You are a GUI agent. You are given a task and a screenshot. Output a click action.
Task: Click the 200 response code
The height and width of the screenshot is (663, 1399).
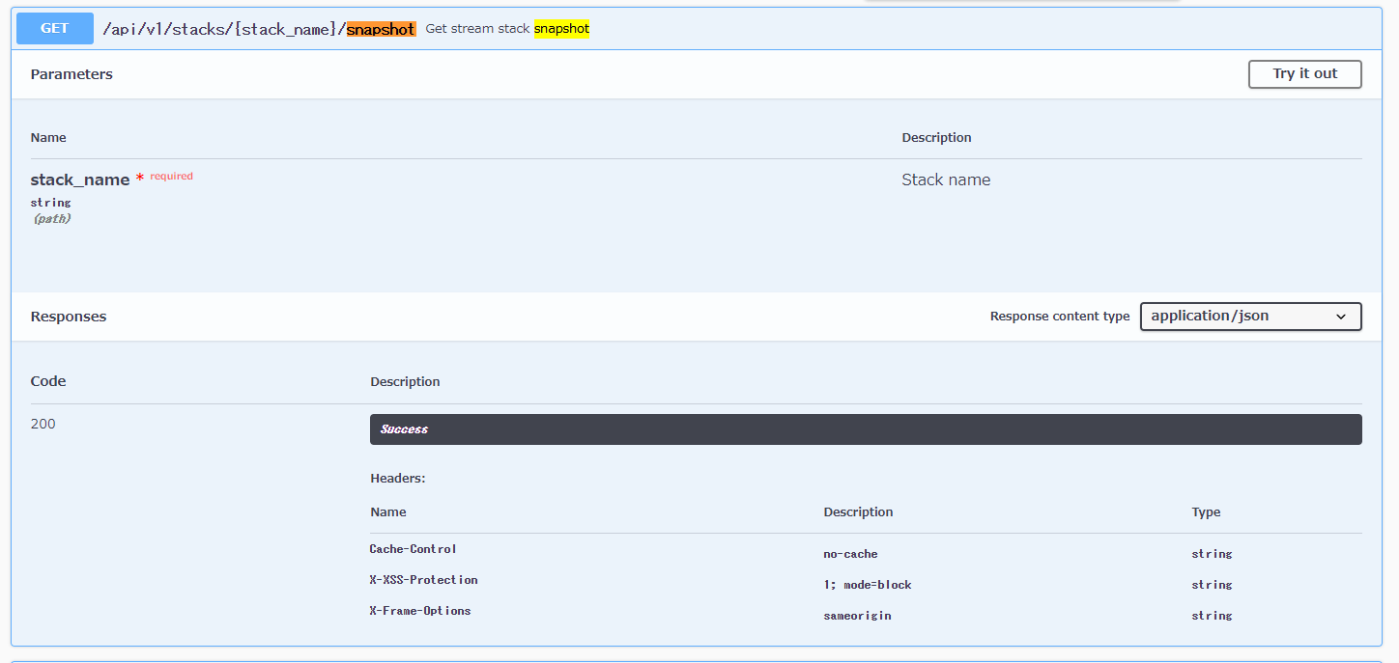pyautogui.click(x=43, y=424)
